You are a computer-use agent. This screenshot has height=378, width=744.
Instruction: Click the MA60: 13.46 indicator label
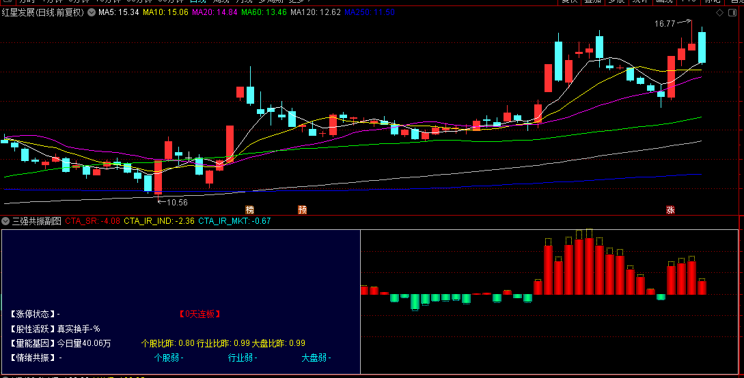(x=264, y=12)
